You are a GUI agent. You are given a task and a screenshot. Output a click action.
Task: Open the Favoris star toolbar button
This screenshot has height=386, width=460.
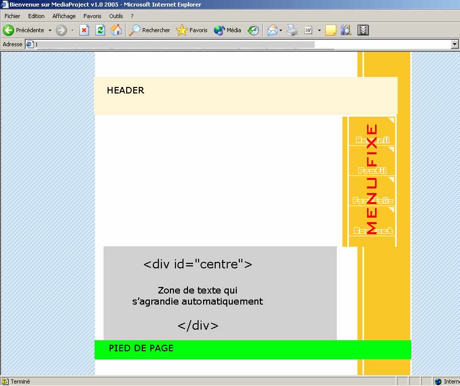(x=192, y=30)
